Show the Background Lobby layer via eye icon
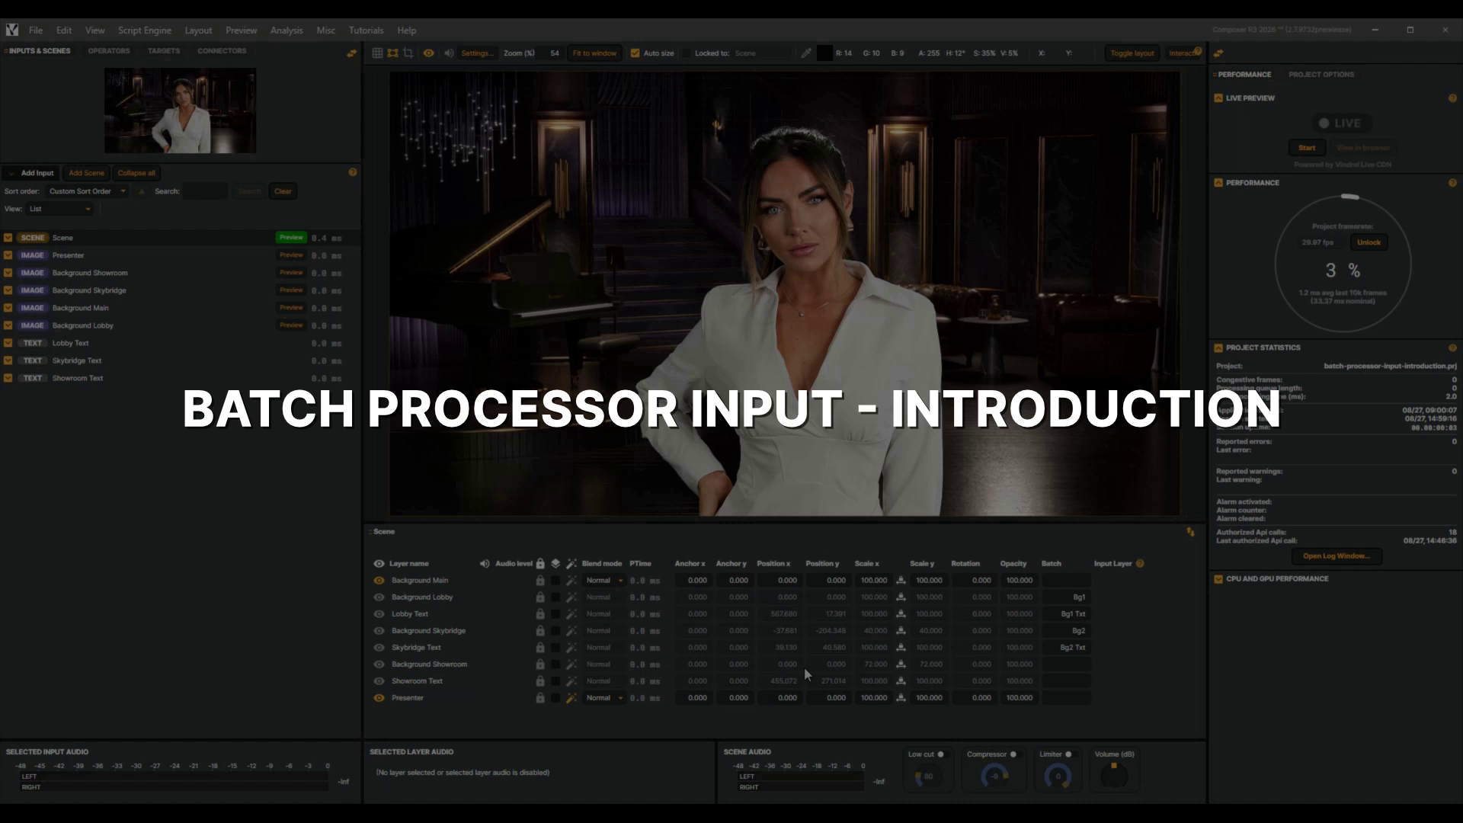Screen dimensions: 1463x823 pos(379,597)
